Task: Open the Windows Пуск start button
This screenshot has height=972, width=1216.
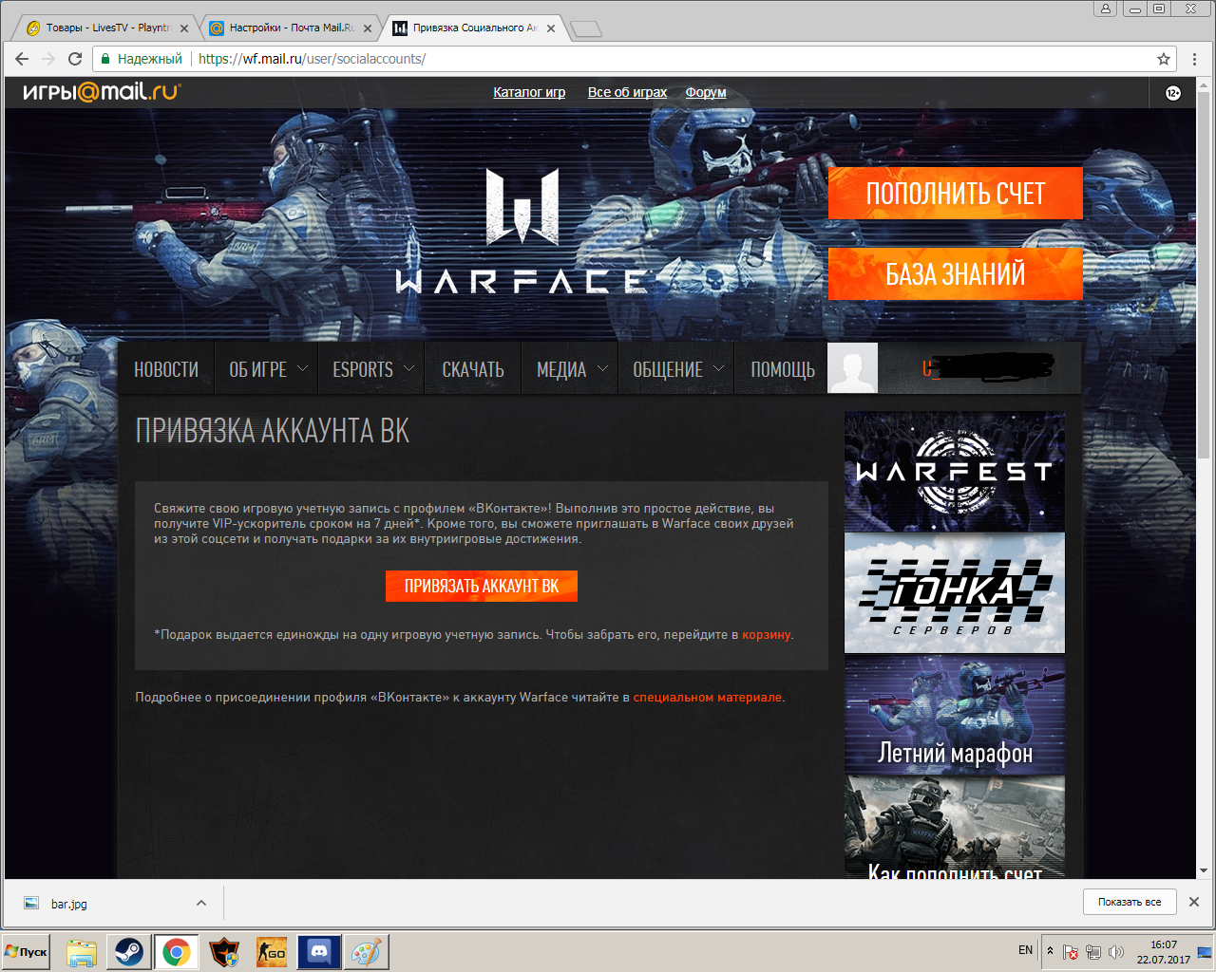Action: (x=27, y=952)
